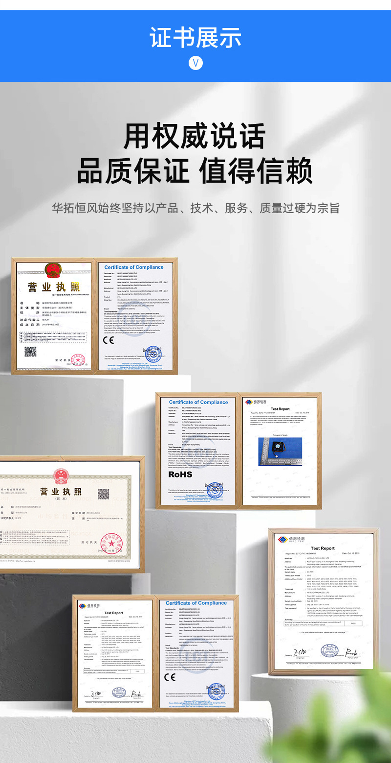The height and width of the screenshot is (763, 391).
Task: Click the 营业执照 title on the vertical license
Action: (54, 287)
